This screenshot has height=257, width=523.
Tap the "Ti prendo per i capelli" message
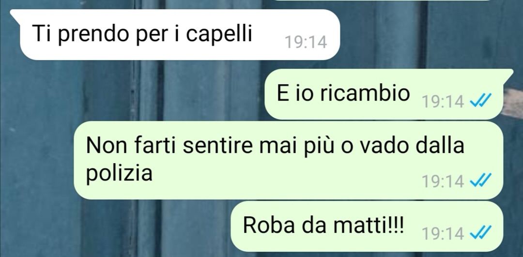point(180,35)
